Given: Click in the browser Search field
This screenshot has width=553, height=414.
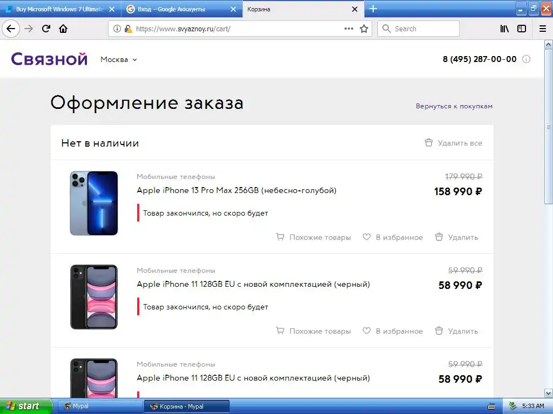Looking at the screenshot, I should click(419, 29).
